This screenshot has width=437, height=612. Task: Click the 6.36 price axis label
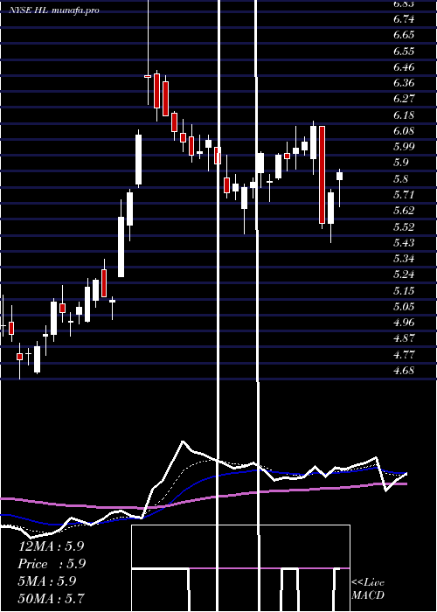pos(404,83)
